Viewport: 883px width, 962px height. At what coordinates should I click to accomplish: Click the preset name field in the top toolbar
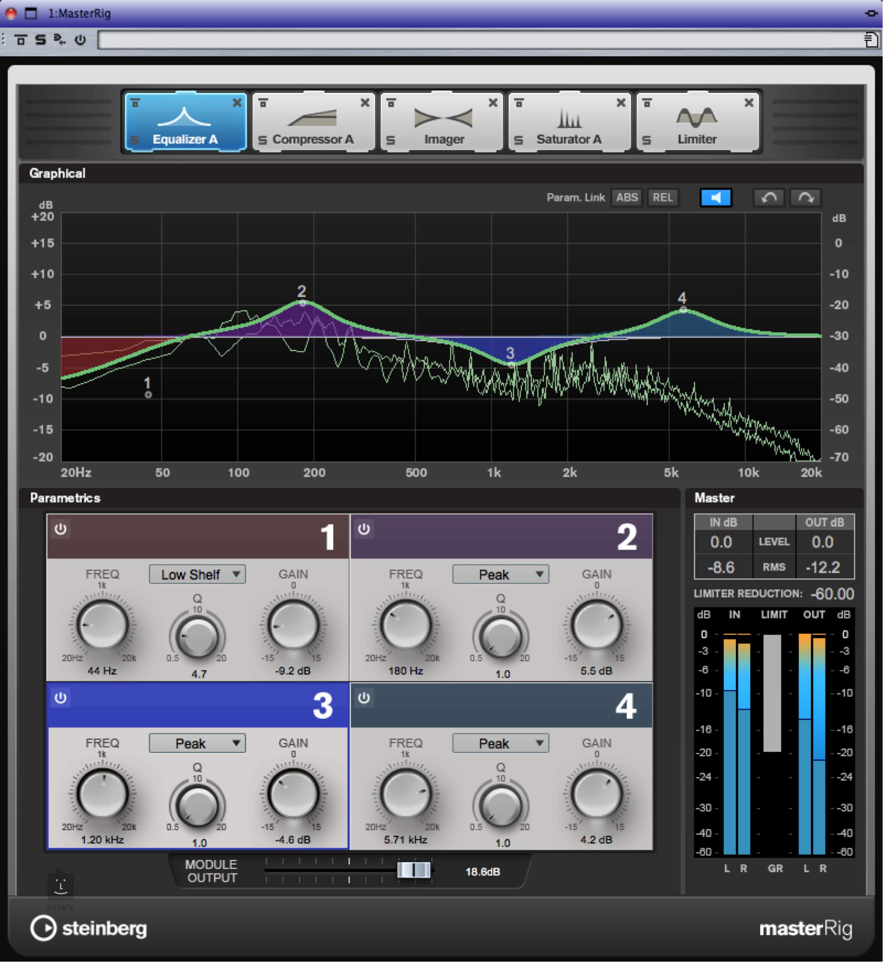478,40
